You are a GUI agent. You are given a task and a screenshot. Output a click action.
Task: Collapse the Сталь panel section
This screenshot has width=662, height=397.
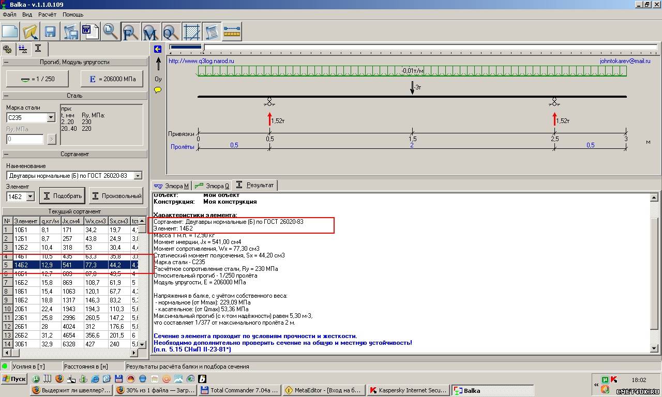6,96
